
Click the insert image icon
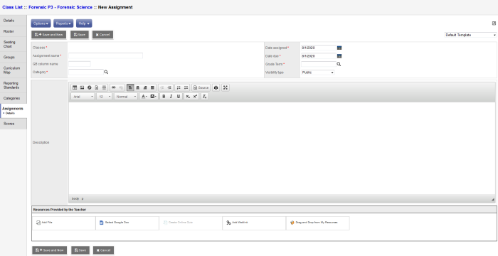coord(82,87)
